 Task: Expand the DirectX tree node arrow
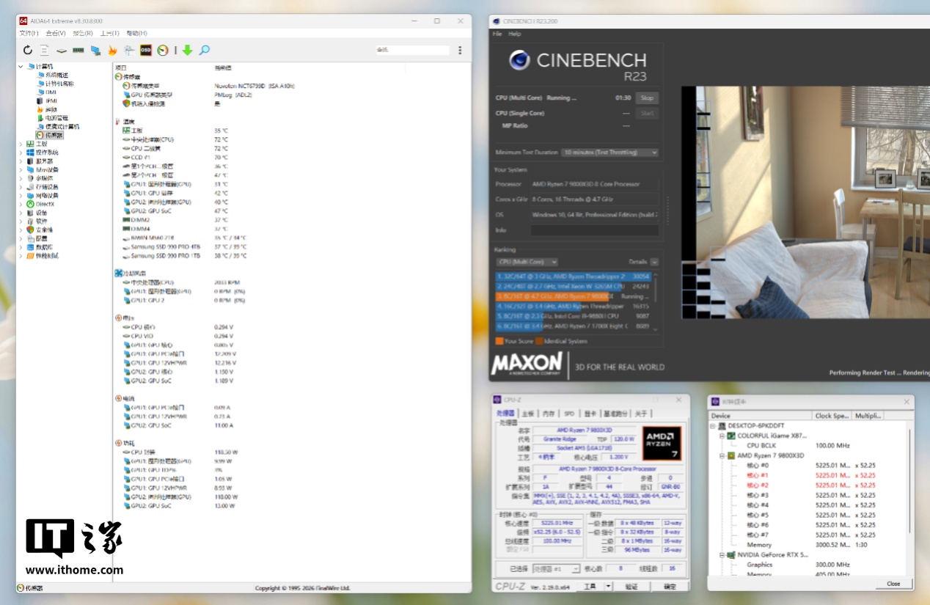[x=21, y=204]
